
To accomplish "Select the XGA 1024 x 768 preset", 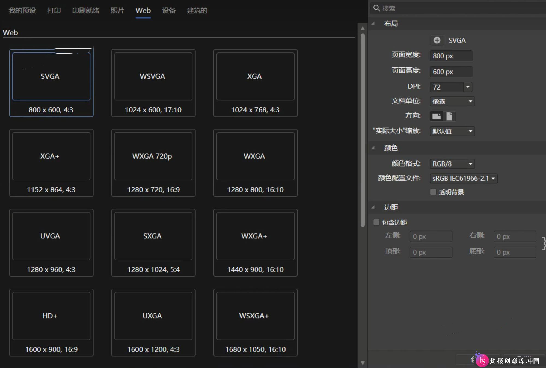I will pyautogui.click(x=256, y=83).
